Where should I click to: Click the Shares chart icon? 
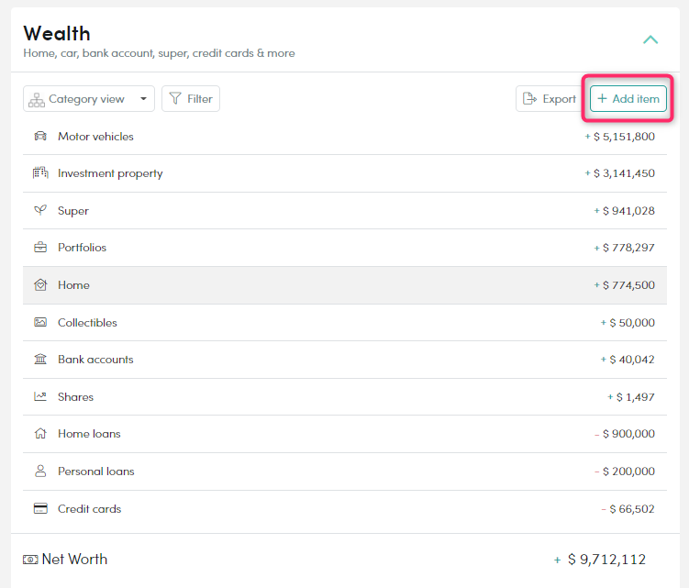coord(40,396)
